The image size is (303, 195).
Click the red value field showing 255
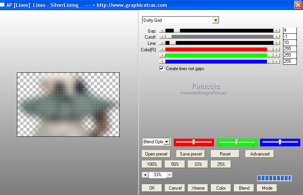point(290,49)
